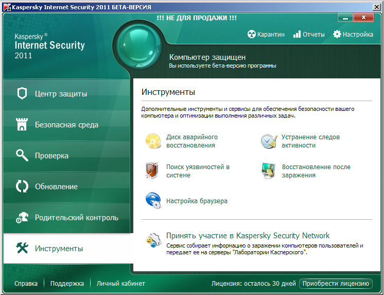Click the Kaspersky K logo in title bar
384x295 pixels.
coord(6,7)
